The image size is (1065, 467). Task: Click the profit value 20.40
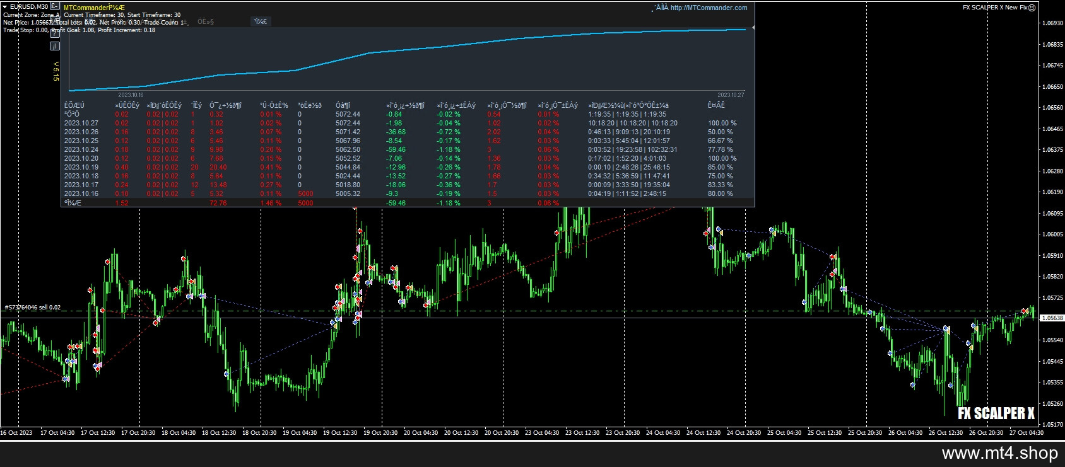pyautogui.click(x=218, y=167)
